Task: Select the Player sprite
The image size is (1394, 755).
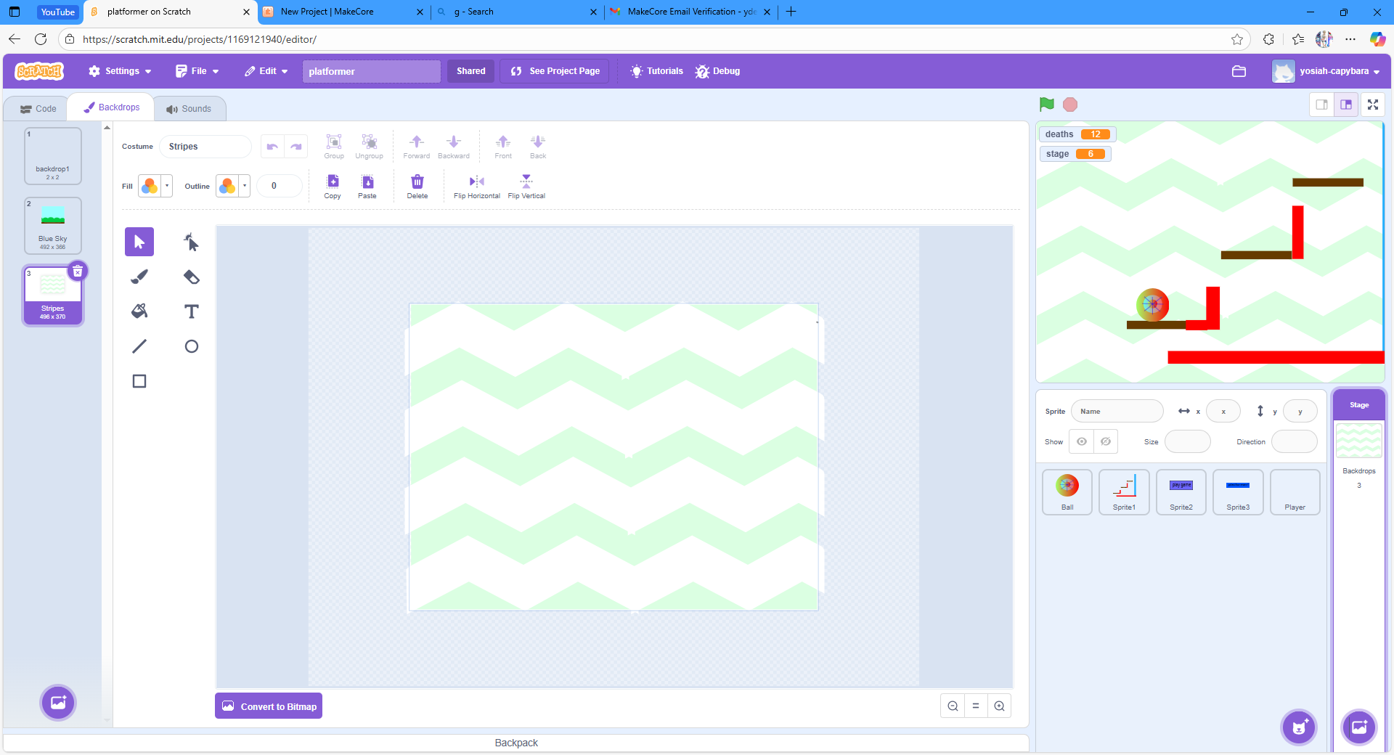Action: (x=1295, y=492)
